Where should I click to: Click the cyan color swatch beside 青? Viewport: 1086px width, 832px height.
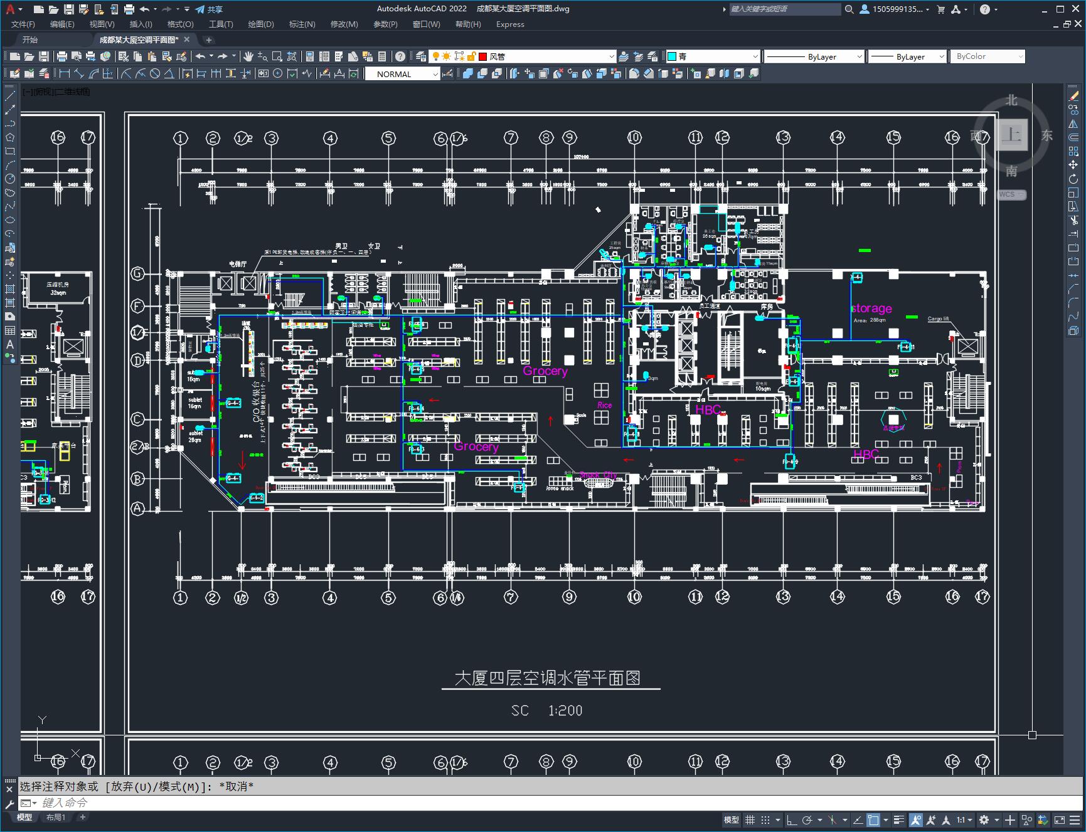point(672,56)
